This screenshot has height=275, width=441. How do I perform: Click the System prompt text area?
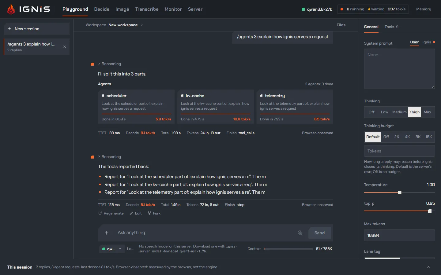tap(399, 69)
